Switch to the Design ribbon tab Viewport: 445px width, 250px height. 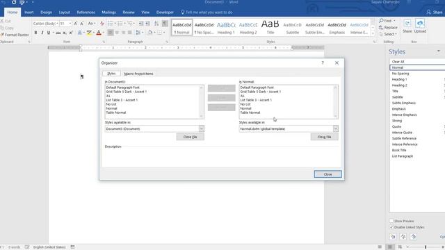click(x=47, y=12)
